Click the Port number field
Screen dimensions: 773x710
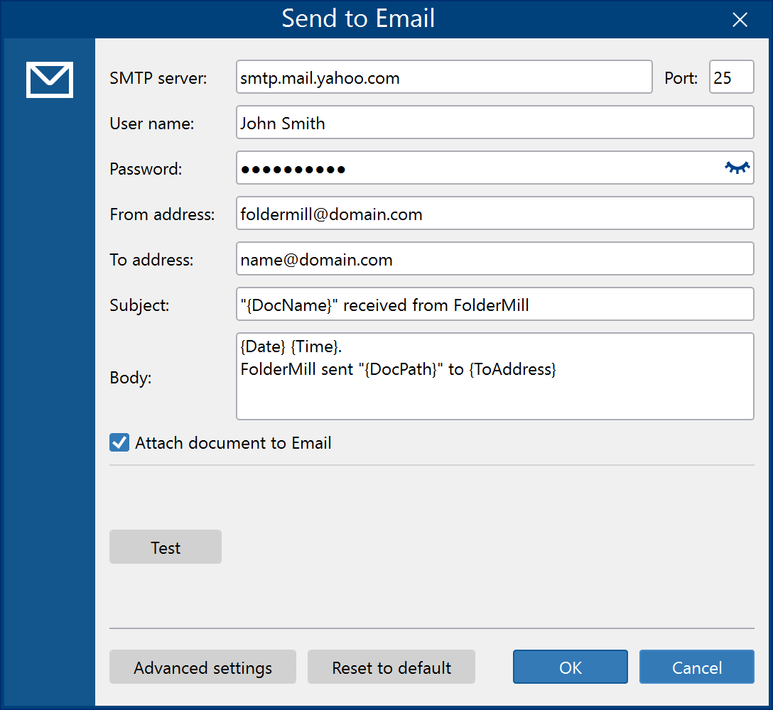(x=732, y=77)
